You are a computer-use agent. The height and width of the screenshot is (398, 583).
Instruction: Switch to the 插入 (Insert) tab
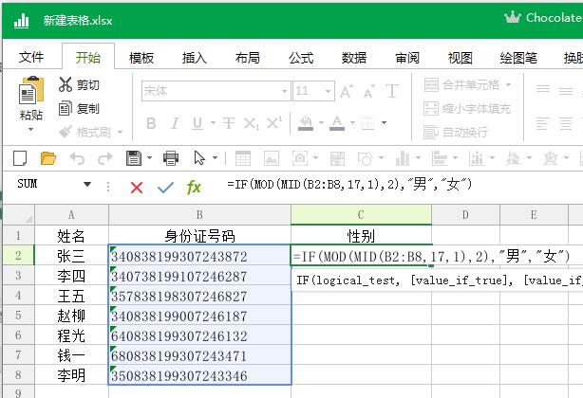pyautogui.click(x=195, y=57)
